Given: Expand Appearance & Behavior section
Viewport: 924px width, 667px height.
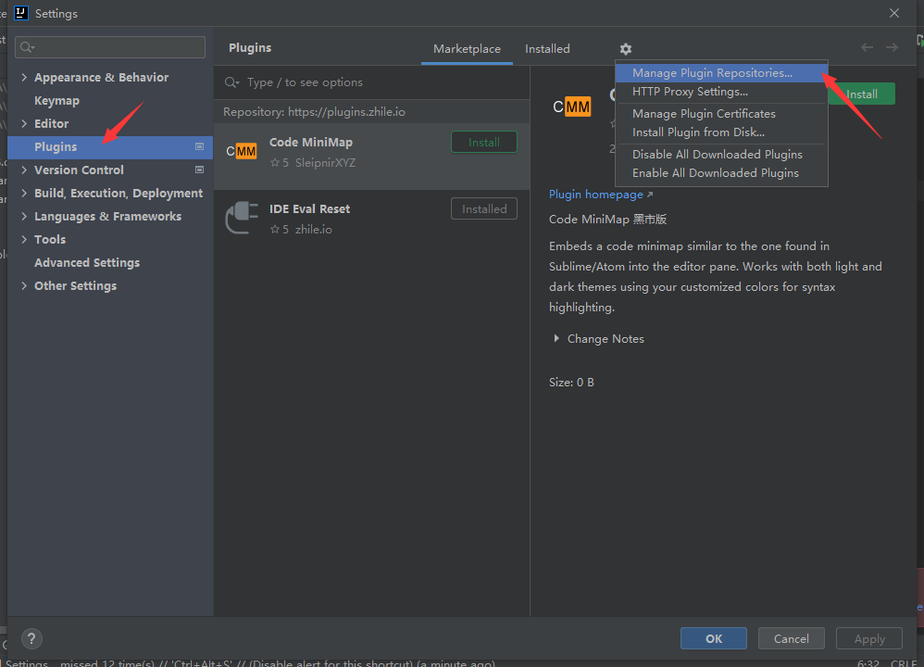Looking at the screenshot, I should 24,77.
